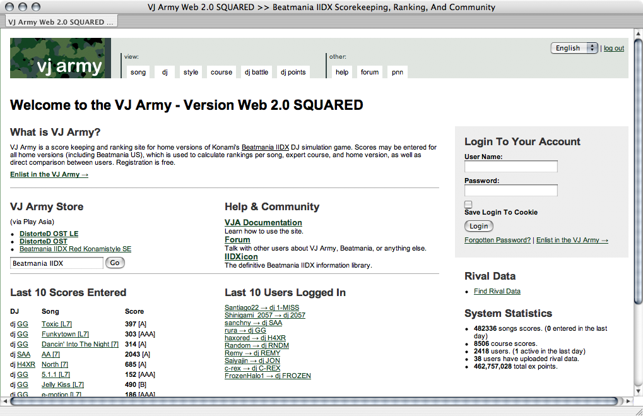The image size is (643, 416).
Task: Tick the Save Login To Cookie checkbox
Action: [x=468, y=204]
